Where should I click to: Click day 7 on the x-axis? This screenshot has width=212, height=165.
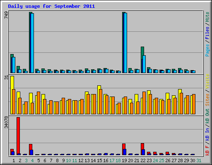pos(51,160)
